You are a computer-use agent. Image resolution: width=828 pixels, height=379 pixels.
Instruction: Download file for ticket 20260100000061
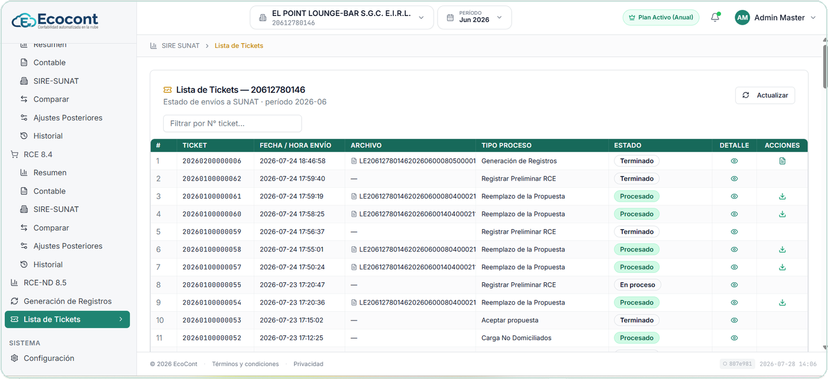pyautogui.click(x=782, y=196)
